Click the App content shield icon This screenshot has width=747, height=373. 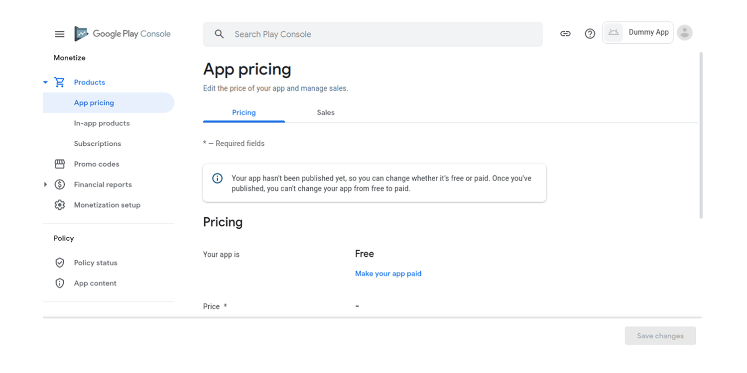(x=60, y=283)
